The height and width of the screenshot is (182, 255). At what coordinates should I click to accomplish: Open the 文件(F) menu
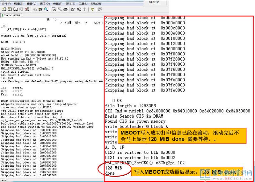click(x=6, y=4)
